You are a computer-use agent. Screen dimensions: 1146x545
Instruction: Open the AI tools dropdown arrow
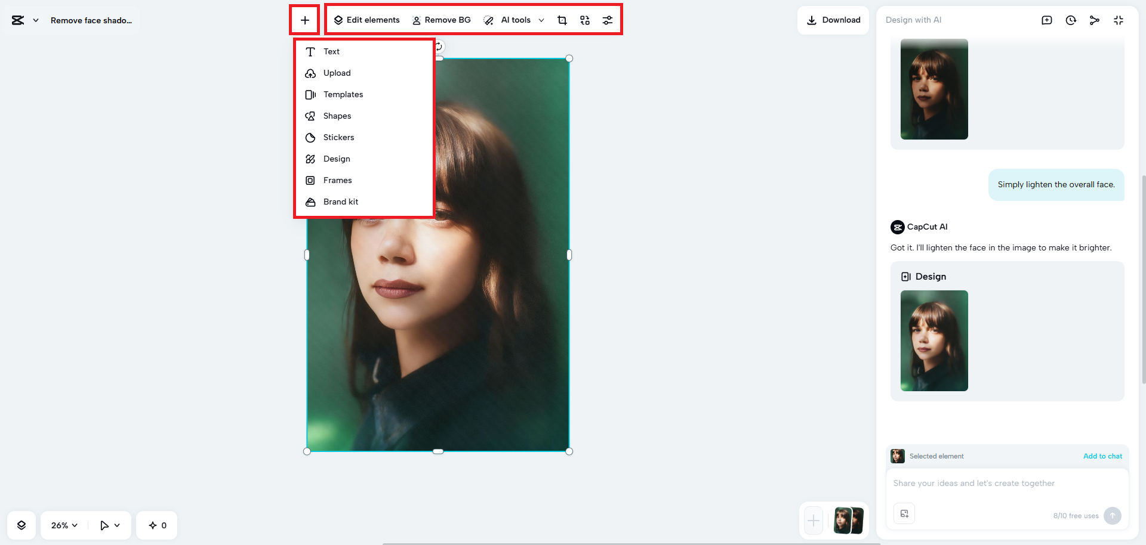tap(541, 20)
